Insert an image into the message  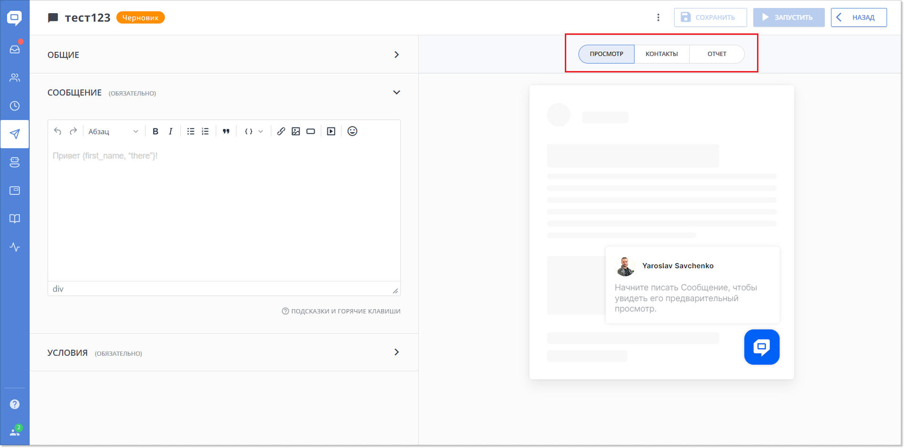[x=296, y=131]
